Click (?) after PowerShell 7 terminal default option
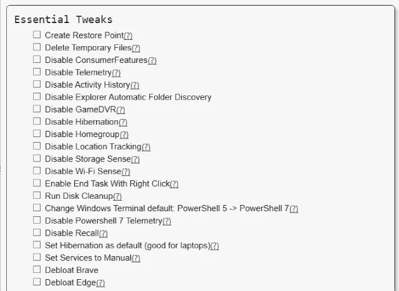Viewport: 399px width, 291px height. coord(294,209)
